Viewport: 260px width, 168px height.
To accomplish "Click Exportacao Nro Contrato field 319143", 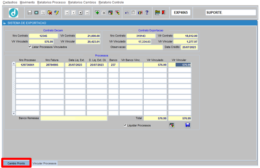I will click(141, 36).
